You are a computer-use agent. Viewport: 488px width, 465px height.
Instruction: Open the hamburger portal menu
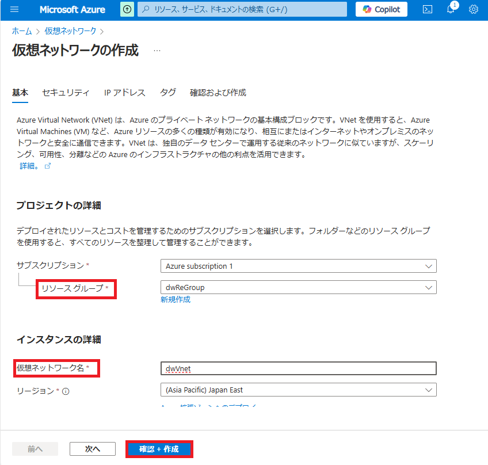pyautogui.click(x=14, y=9)
